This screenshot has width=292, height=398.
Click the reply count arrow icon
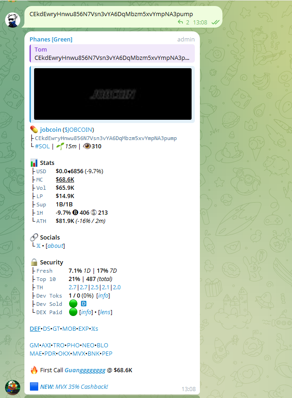click(x=181, y=22)
